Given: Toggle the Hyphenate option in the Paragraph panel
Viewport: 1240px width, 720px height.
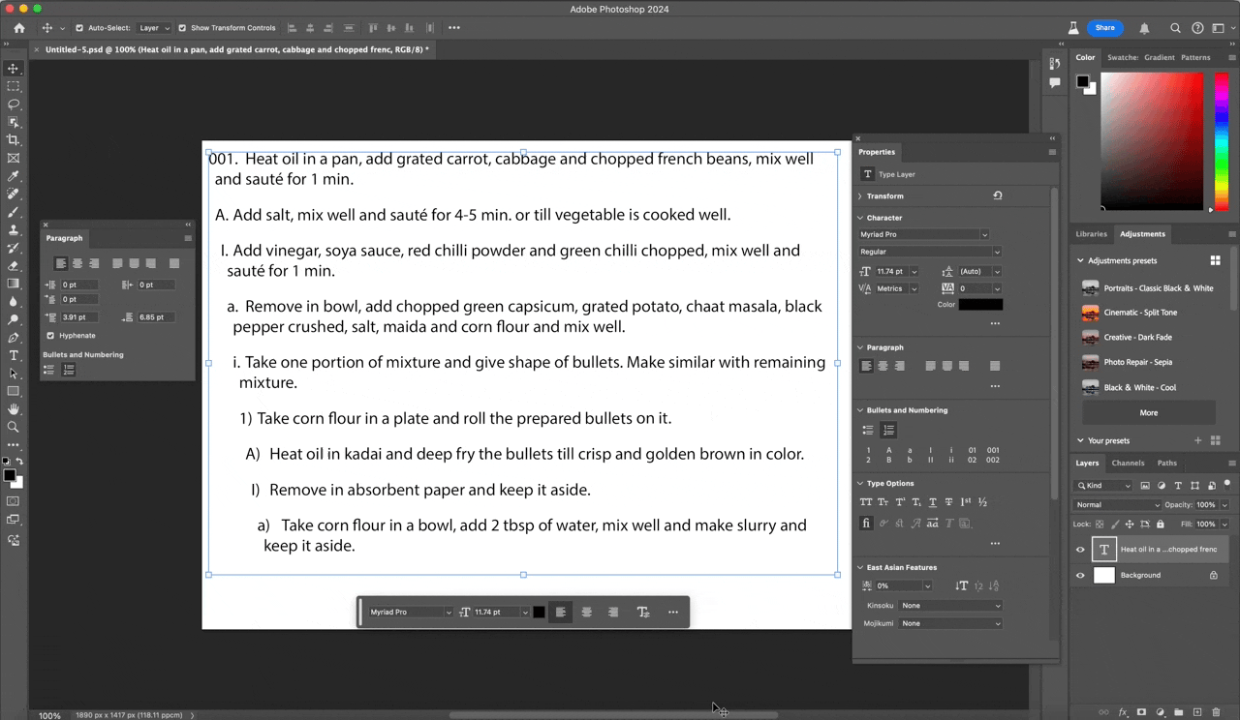Looking at the screenshot, I should (x=48, y=335).
